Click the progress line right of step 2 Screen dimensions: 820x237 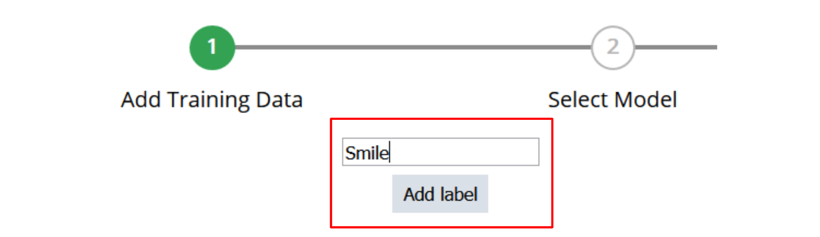[675, 47]
